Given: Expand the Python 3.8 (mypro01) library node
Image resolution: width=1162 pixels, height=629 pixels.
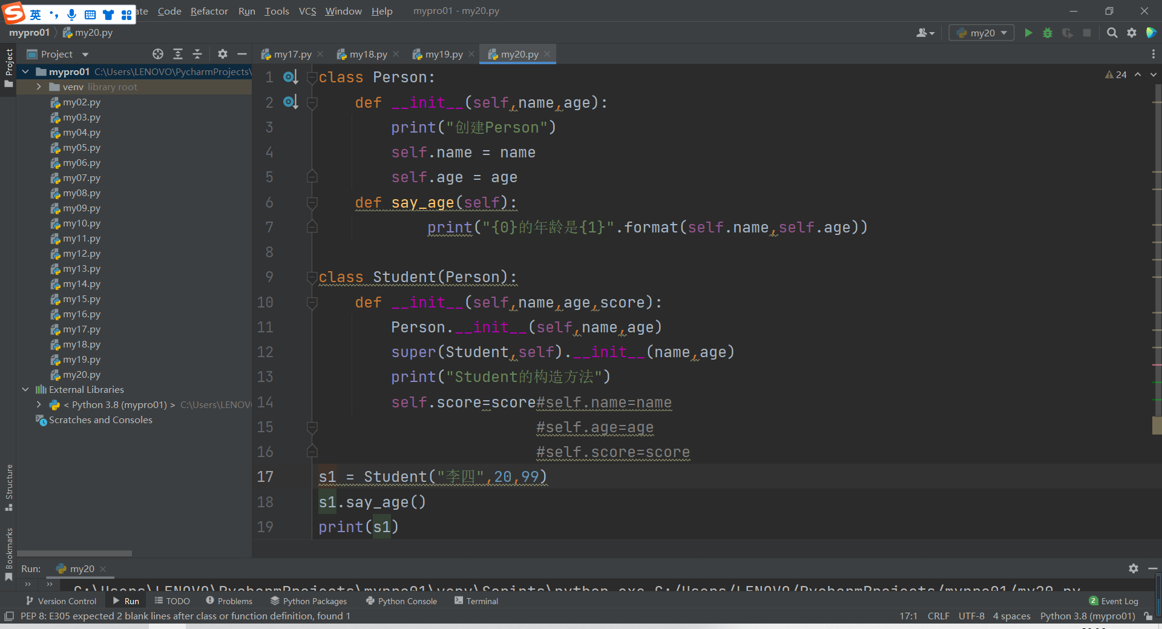Looking at the screenshot, I should tap(39, 404).
